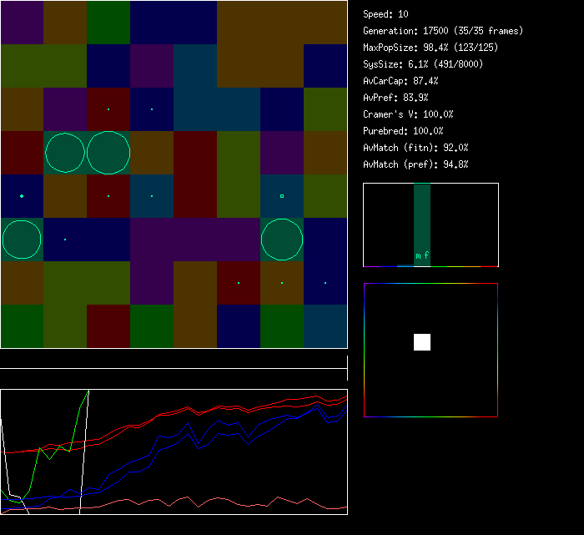Click the Generation: 17500 counter
This screenshot has height=535, width=584.
443,31
